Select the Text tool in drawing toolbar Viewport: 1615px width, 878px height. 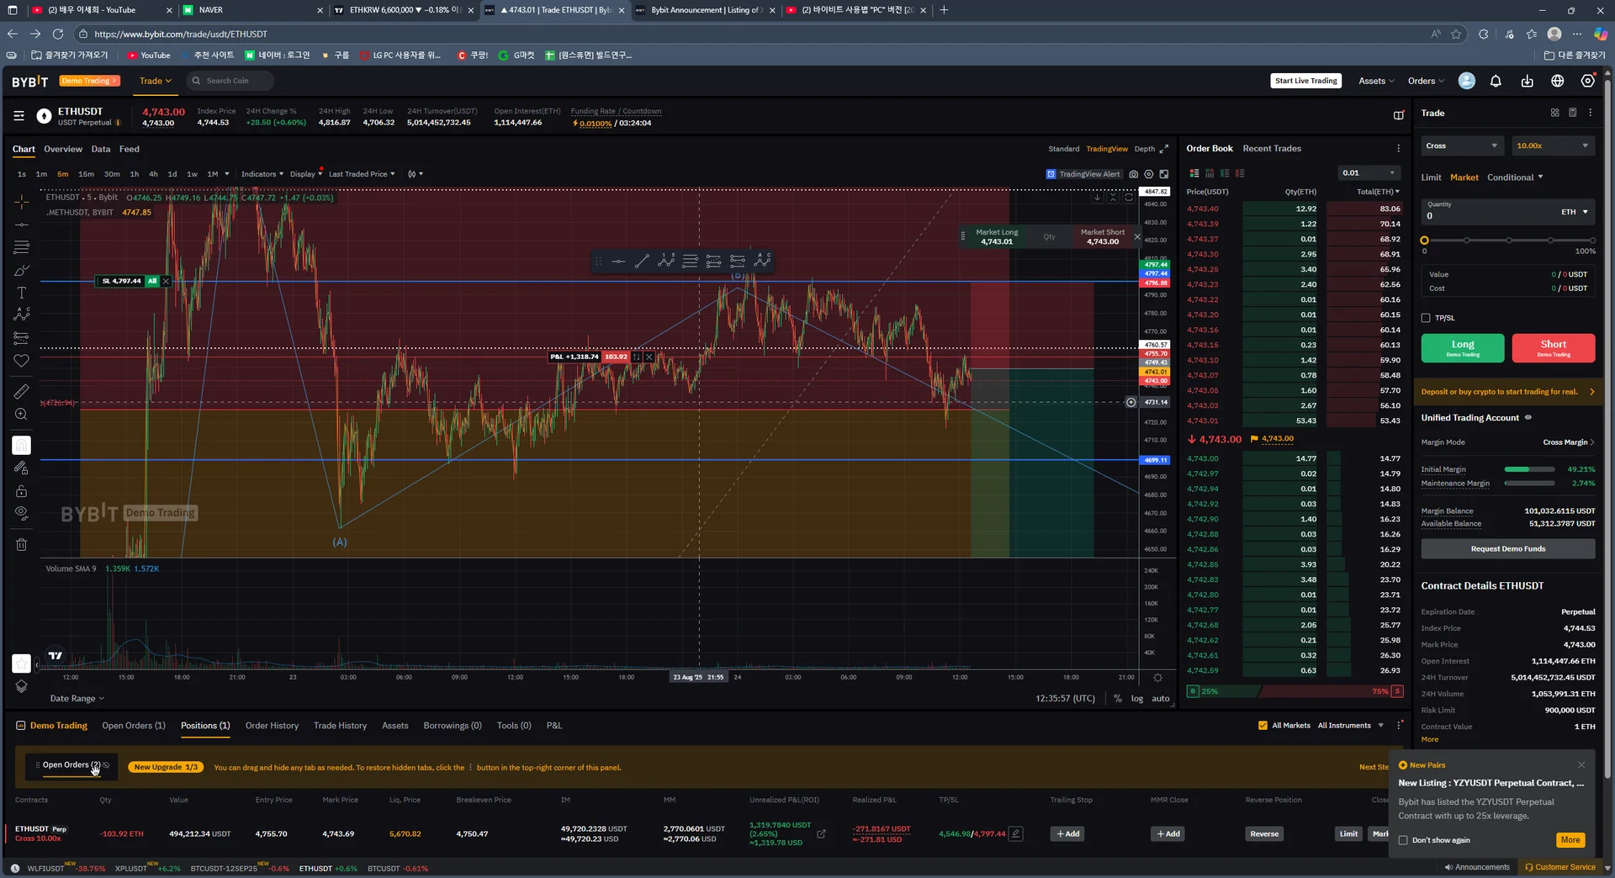click(x=22, y=293)
